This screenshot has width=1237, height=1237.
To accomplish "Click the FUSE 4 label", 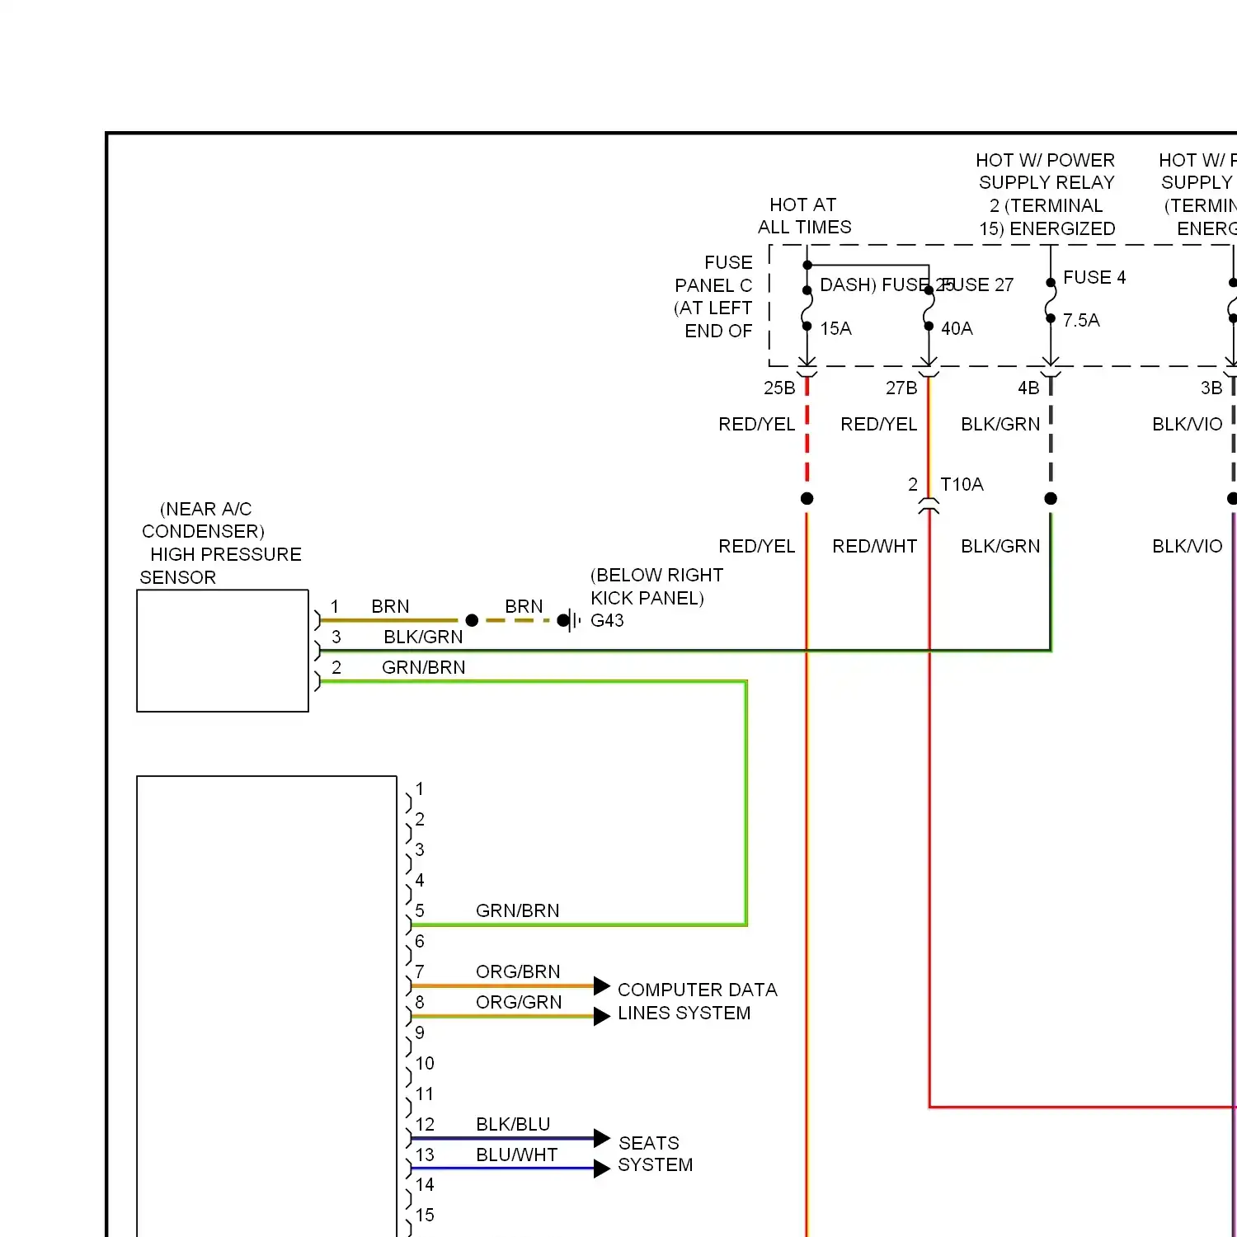I will pyautogui.click(x=1094, y=277).
